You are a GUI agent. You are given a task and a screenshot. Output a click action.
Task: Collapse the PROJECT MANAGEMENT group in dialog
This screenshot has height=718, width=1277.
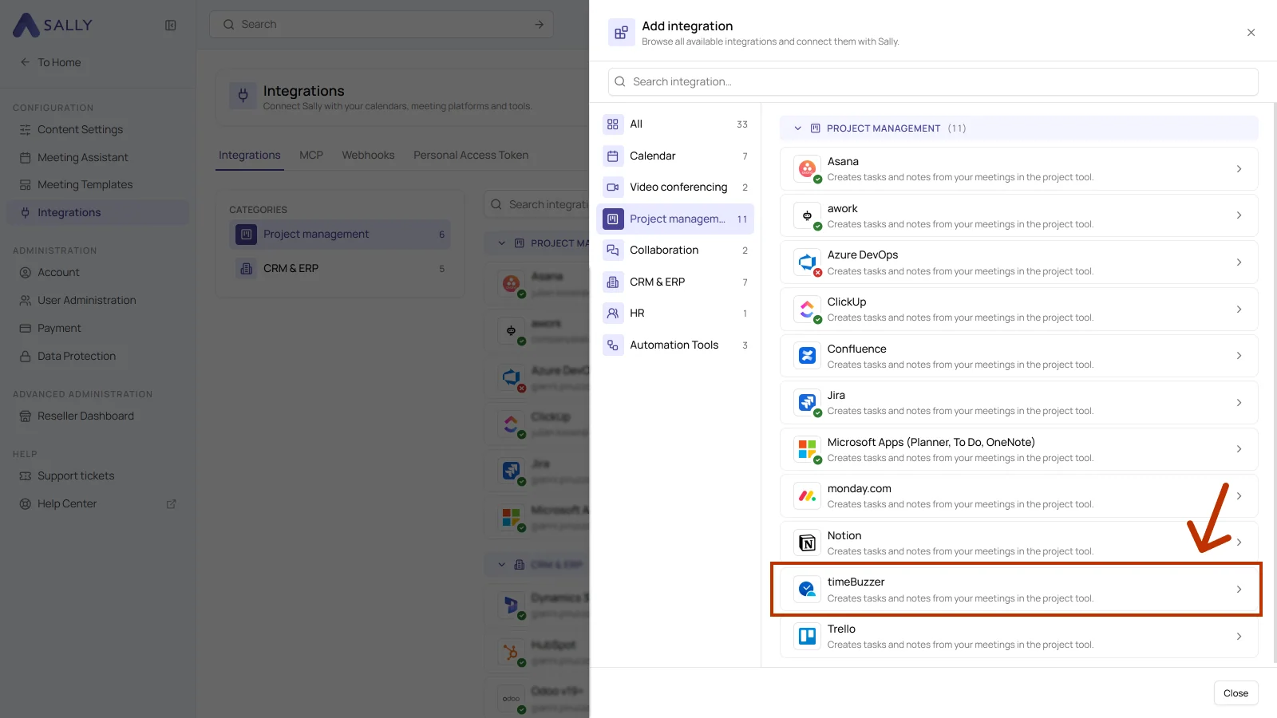point(797,128)
